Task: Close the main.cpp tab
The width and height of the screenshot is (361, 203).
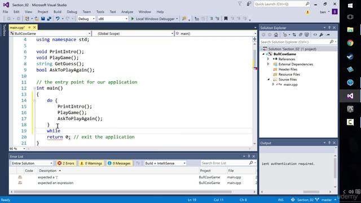Action: click(x=34, y=28)
